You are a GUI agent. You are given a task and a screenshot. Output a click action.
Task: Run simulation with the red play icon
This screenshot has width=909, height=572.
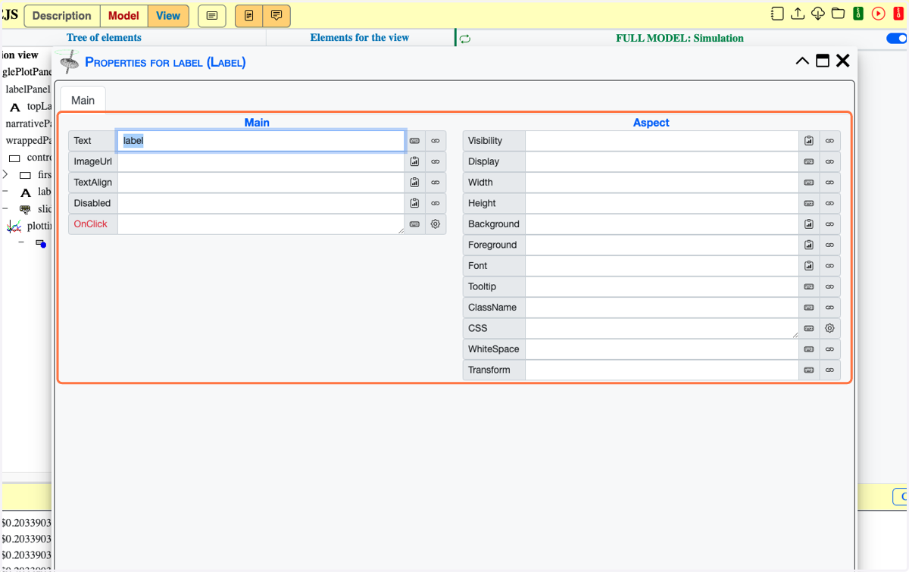point(879,14)
